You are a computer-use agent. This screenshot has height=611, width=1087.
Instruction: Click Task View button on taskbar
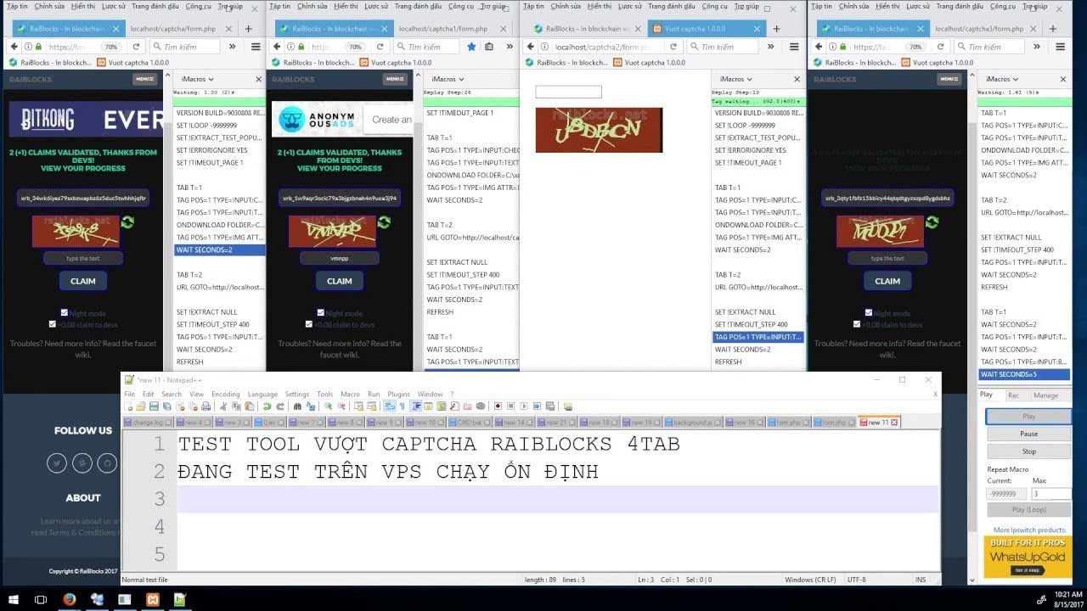[x=40, y=599]
